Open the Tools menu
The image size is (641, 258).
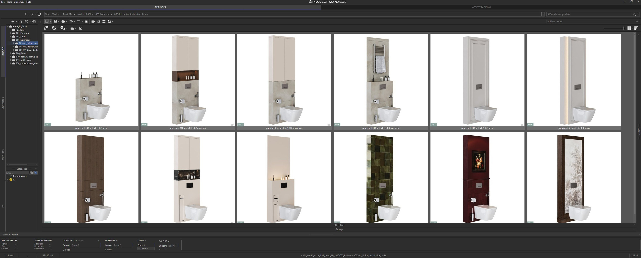9,2
